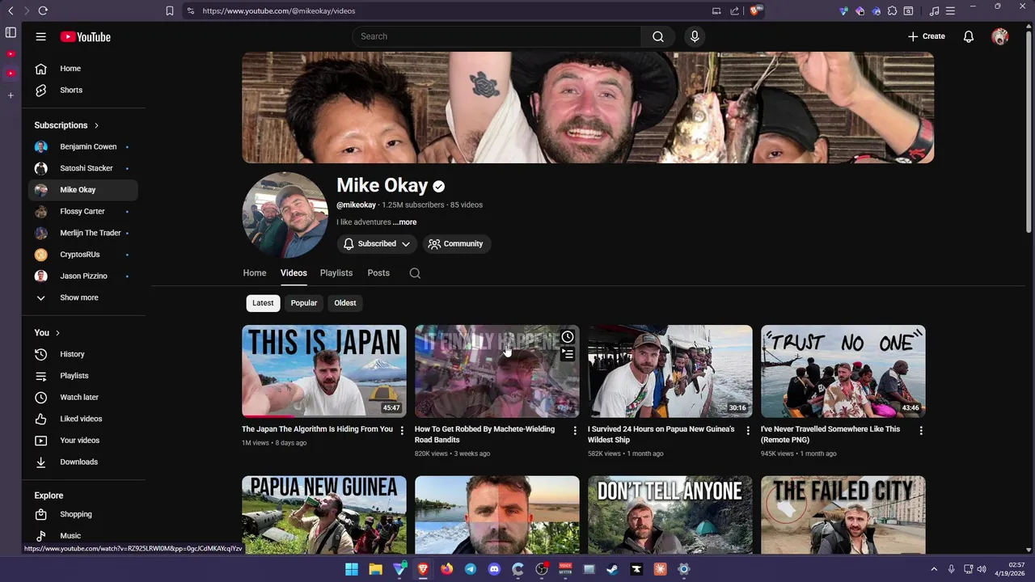Select the Videos tab
The width and height of the screenshot is (1035, 582).
[294, 273]
